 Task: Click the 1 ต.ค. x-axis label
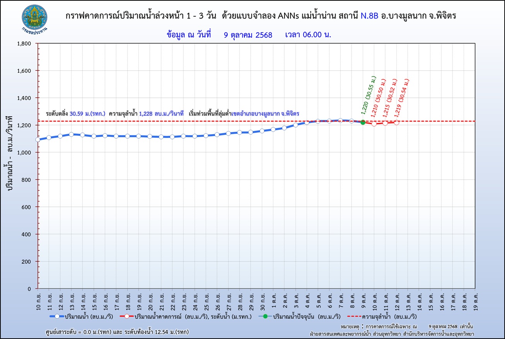pos(273,300)
